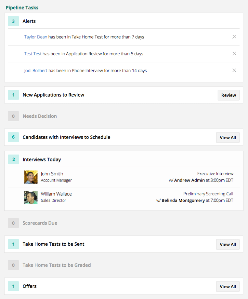Click the Candidates with Interviews count badge
248x299 pixels.
(x=13, y=137)
